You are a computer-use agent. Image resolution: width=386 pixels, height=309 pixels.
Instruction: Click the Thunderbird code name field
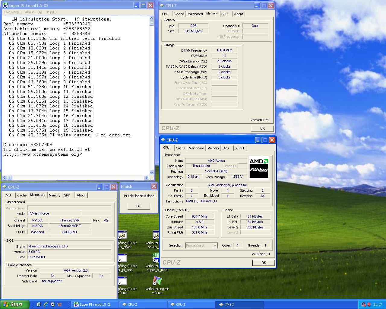(x=201, y=166)
